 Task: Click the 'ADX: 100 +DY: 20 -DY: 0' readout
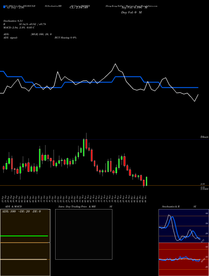click(21, 212)
